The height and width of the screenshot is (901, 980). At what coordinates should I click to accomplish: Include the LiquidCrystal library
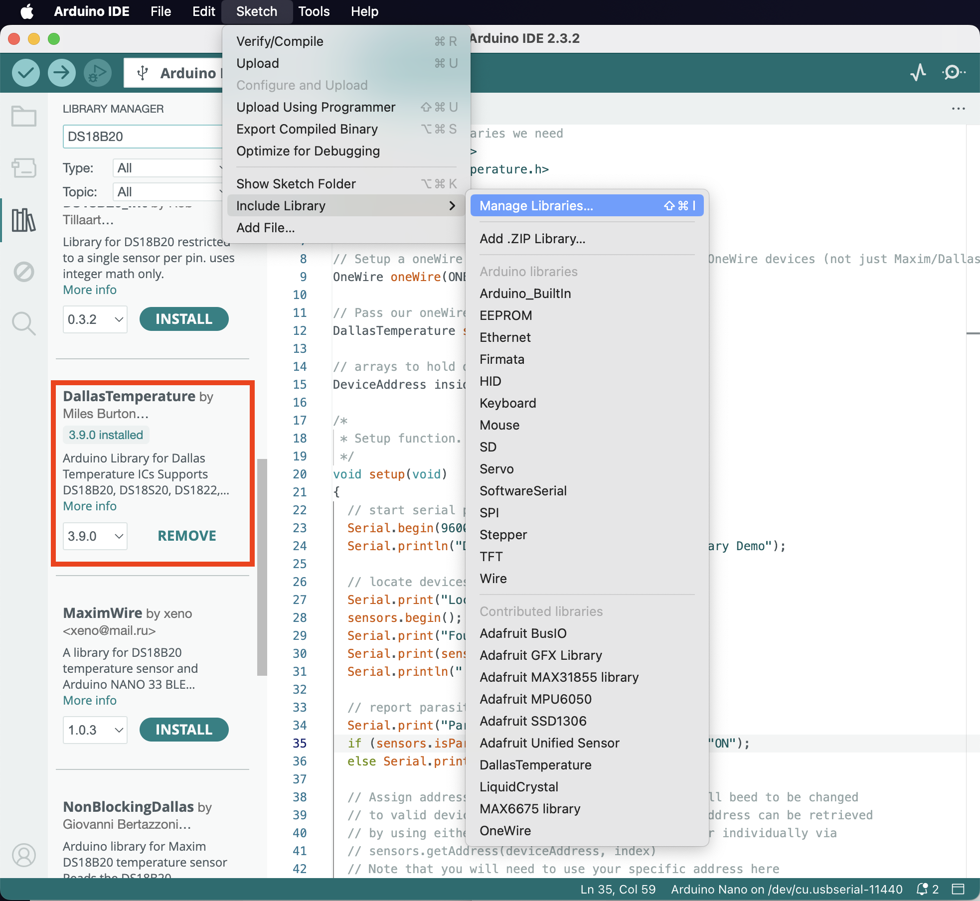click(587, 787)
